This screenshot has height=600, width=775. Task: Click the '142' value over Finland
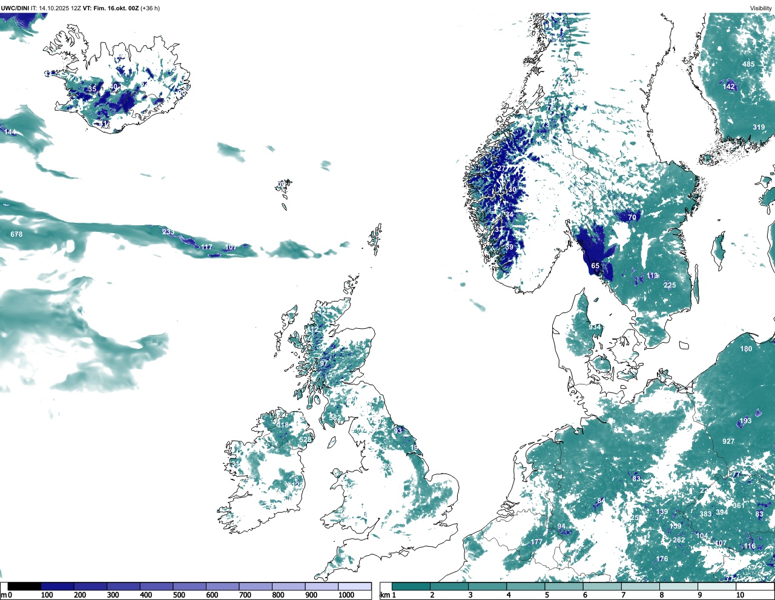pyautogui.click(x=729, y=87)
